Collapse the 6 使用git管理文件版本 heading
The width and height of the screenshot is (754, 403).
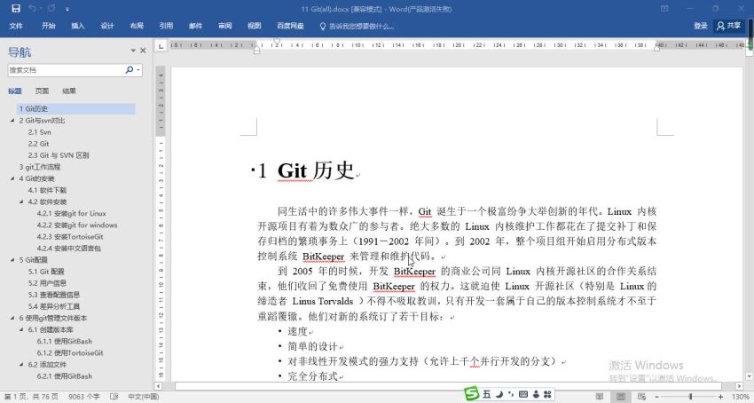[x=12, y=318]
